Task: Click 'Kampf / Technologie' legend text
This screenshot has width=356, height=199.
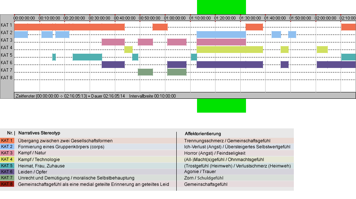Action: (x=39, y=159)
